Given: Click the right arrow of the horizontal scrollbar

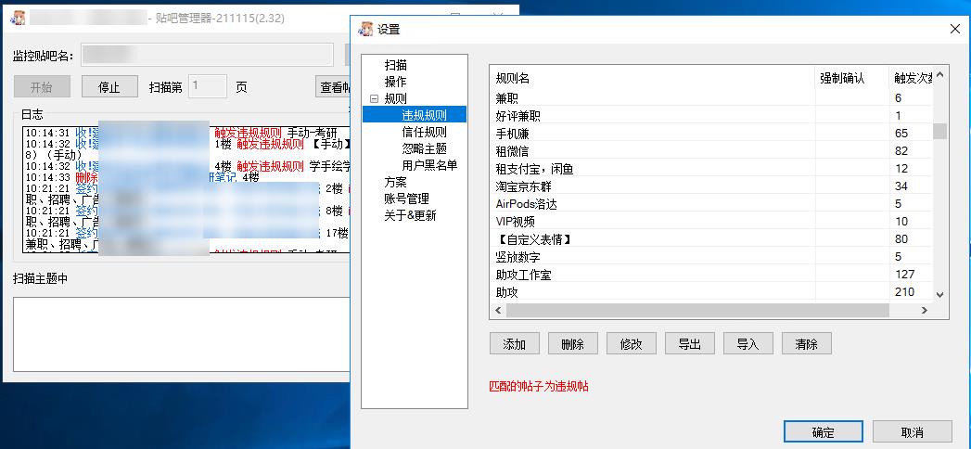Looking at the screenshot, I should [x=926, y=310].
